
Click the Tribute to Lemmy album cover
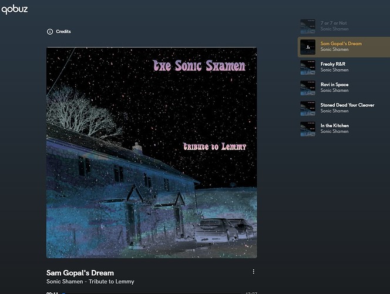[152, 153]
